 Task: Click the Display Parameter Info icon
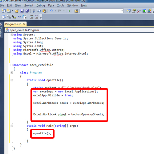click(x=9, y=17)
